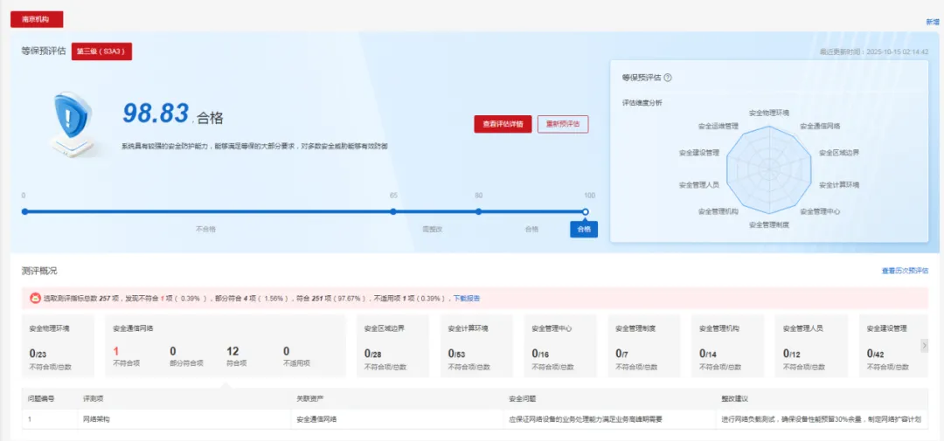Click 查看评估详情 button
The width and height of the screenshot is (944, 441).
(503, 124)
